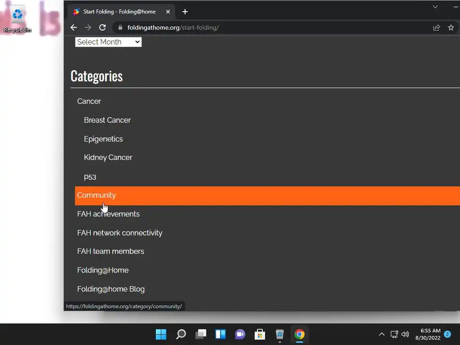Launch the Teams Chat icon

point(240,334)
